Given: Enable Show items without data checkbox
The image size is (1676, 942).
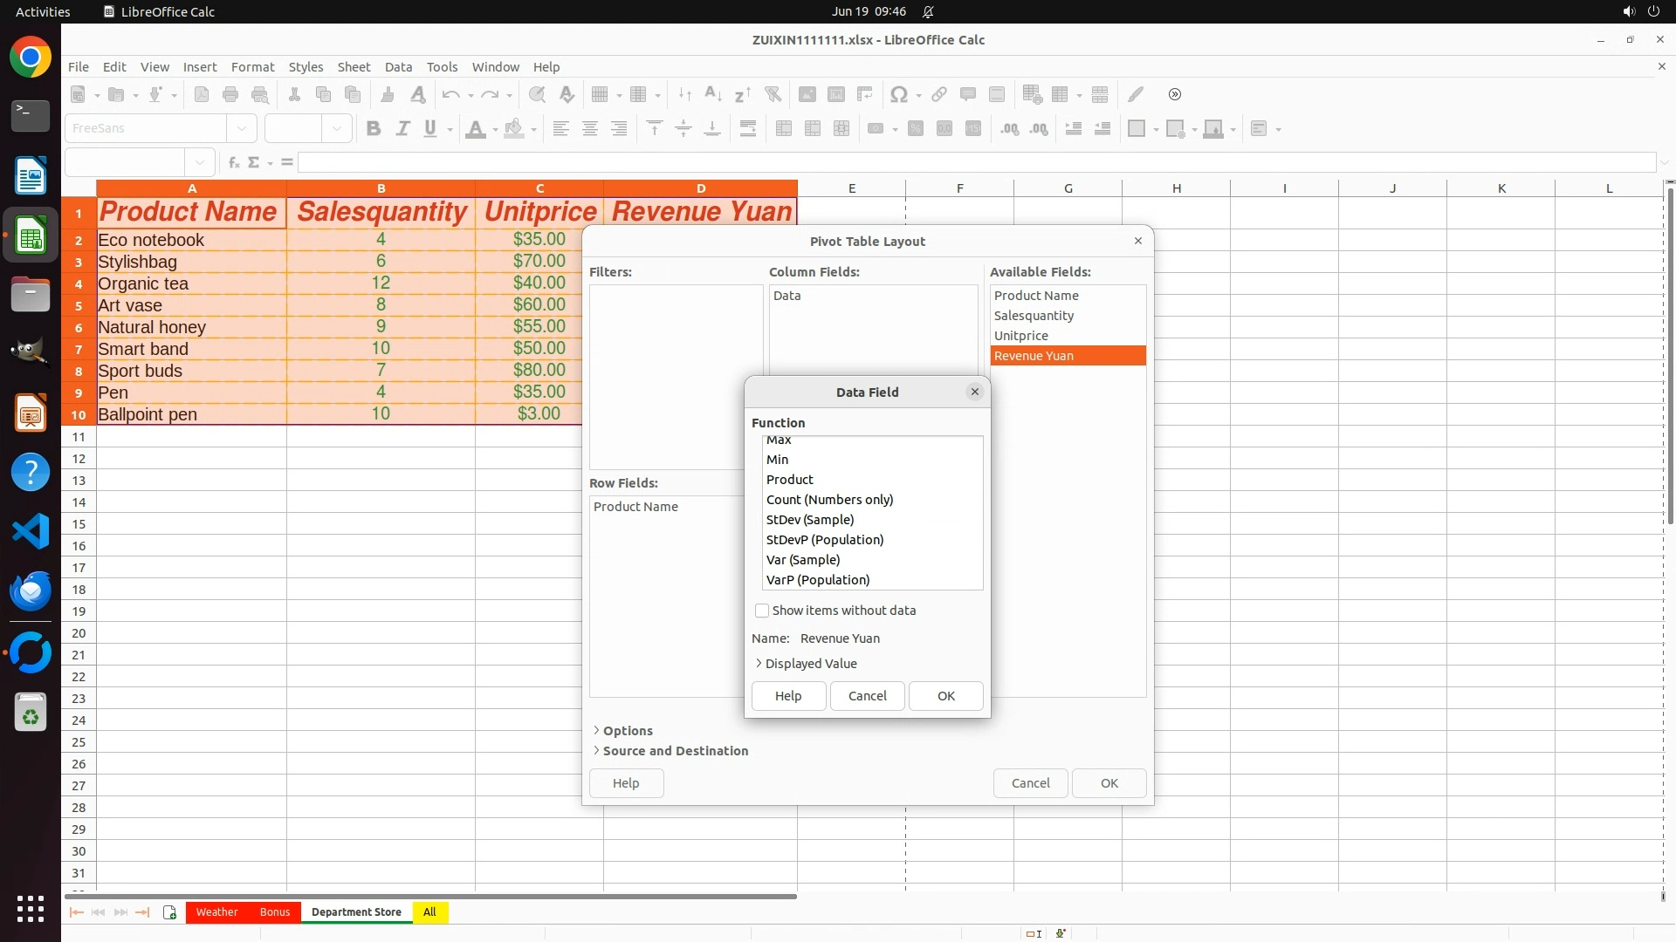Looking at the screenshot, I should (762, 611).
